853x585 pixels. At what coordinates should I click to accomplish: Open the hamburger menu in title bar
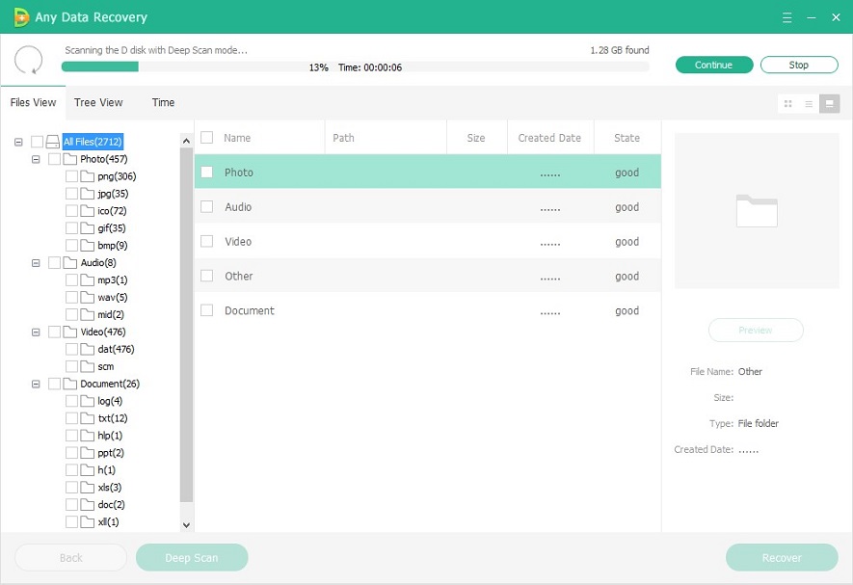(x=786, y=17)
